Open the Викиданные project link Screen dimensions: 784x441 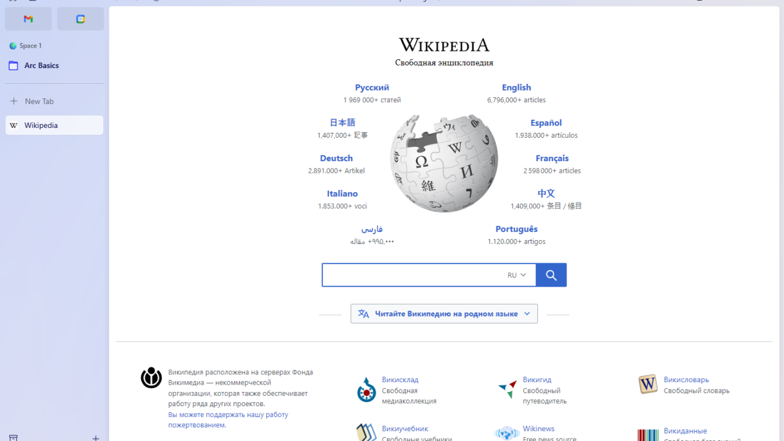(x=685, y=431)
